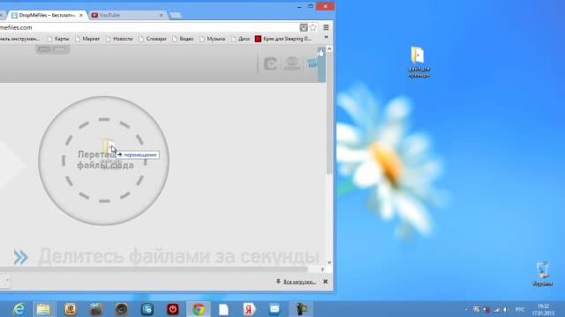Select the Recycle Bin on the desktop

coord(542,274)
